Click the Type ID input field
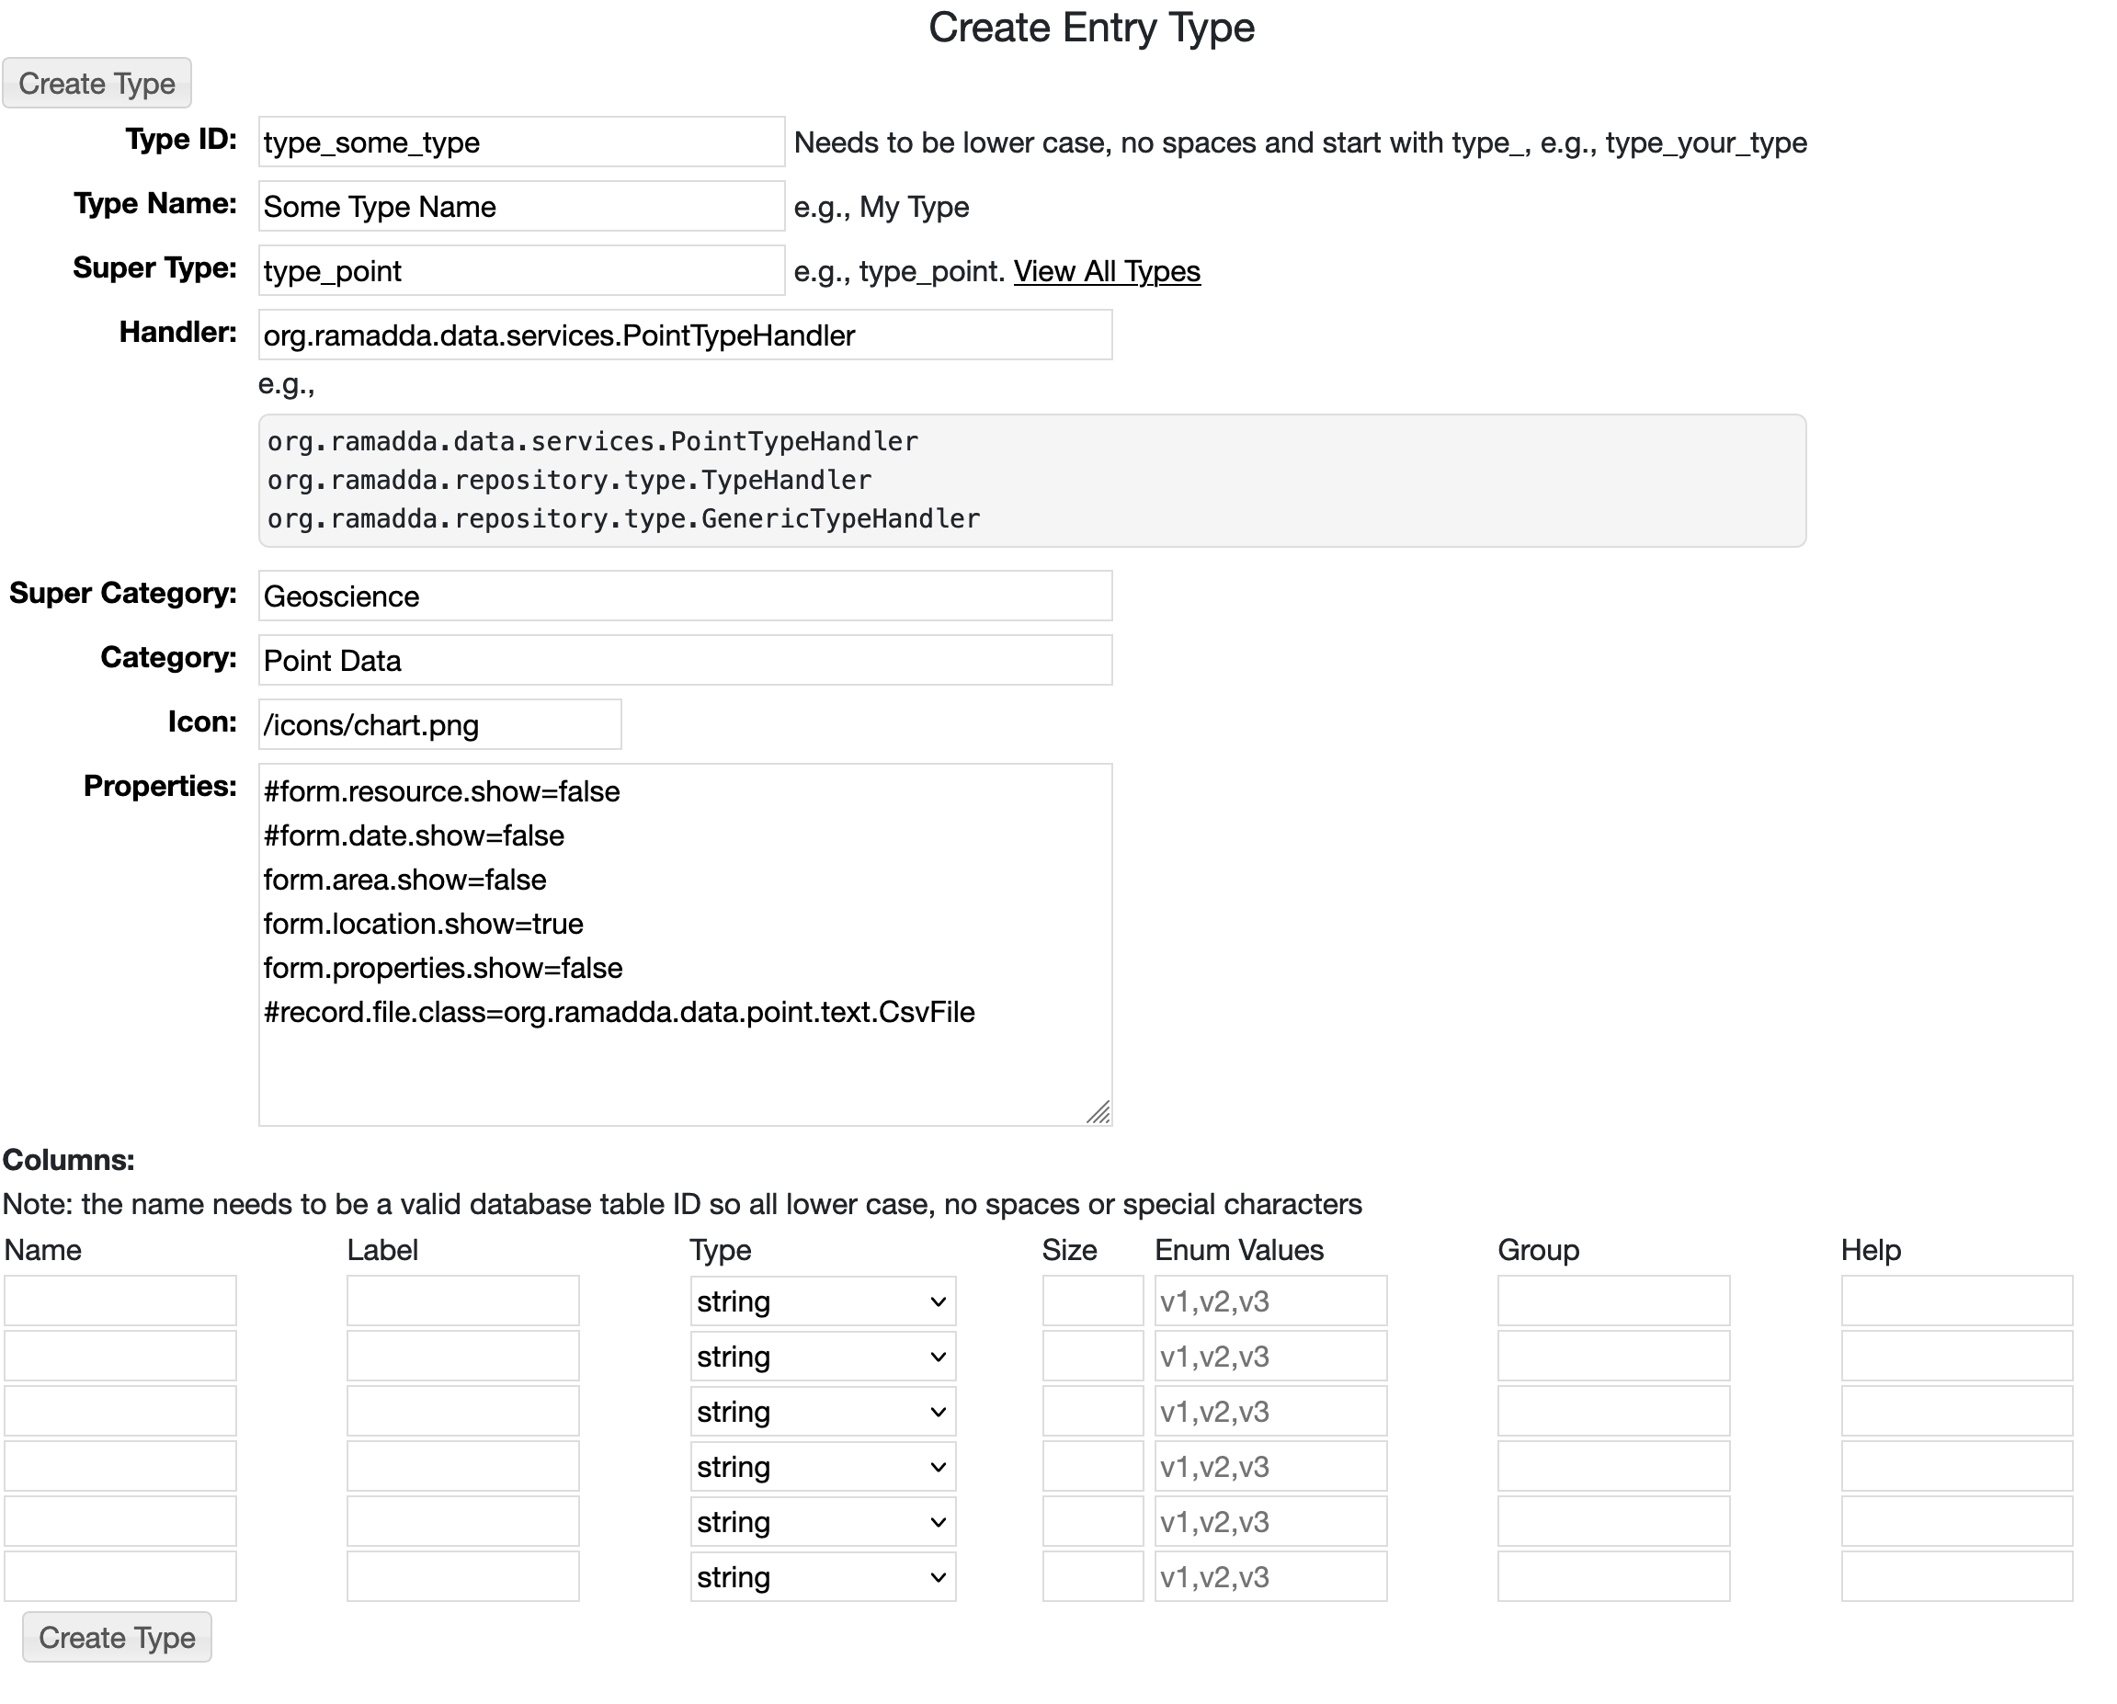 click(x=521, y=142)
